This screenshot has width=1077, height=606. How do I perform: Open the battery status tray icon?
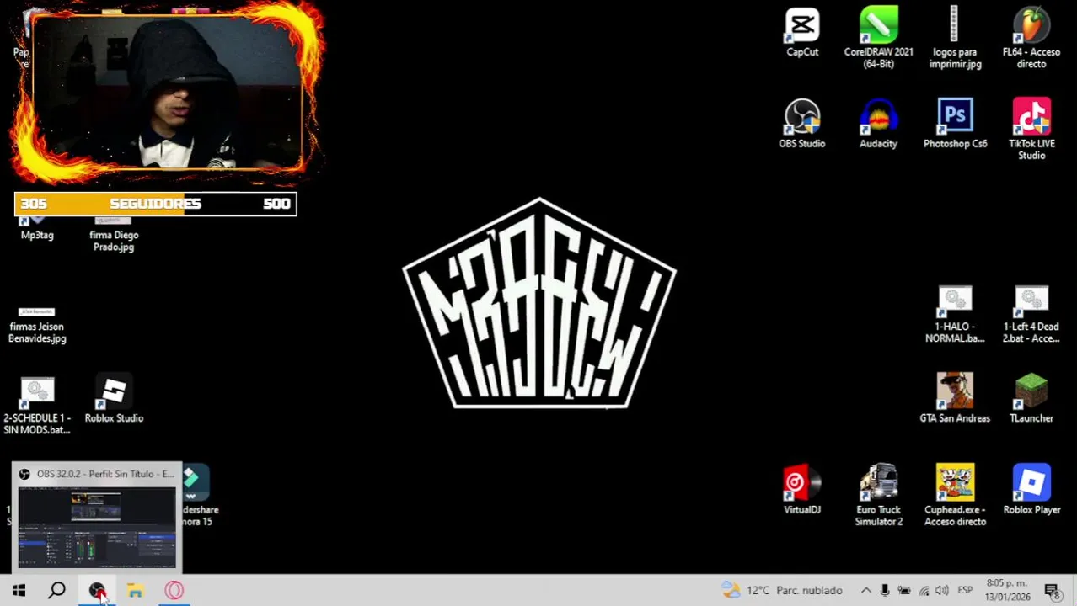(904, 590)
